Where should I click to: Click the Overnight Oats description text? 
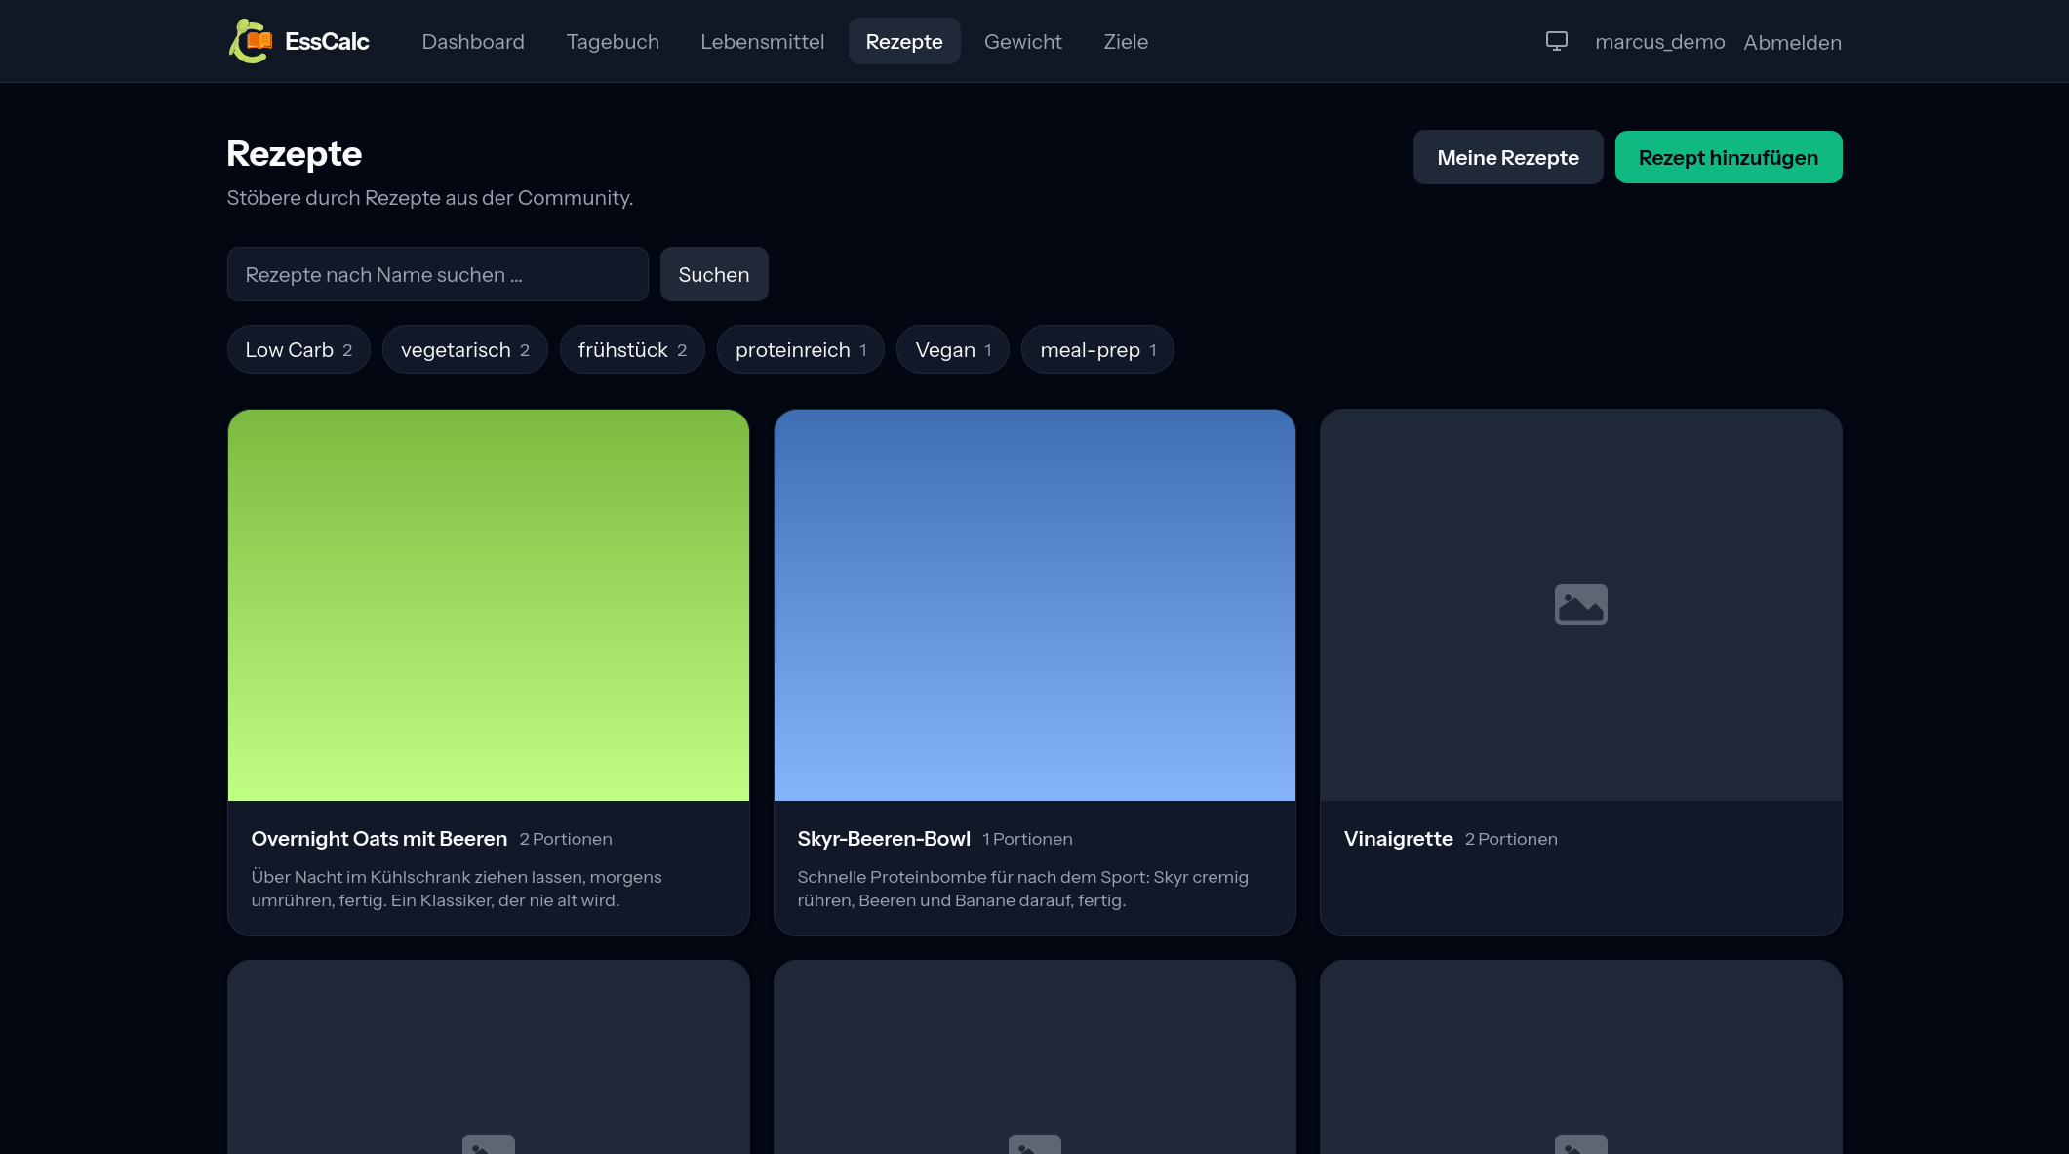click(x=457, y=889)
